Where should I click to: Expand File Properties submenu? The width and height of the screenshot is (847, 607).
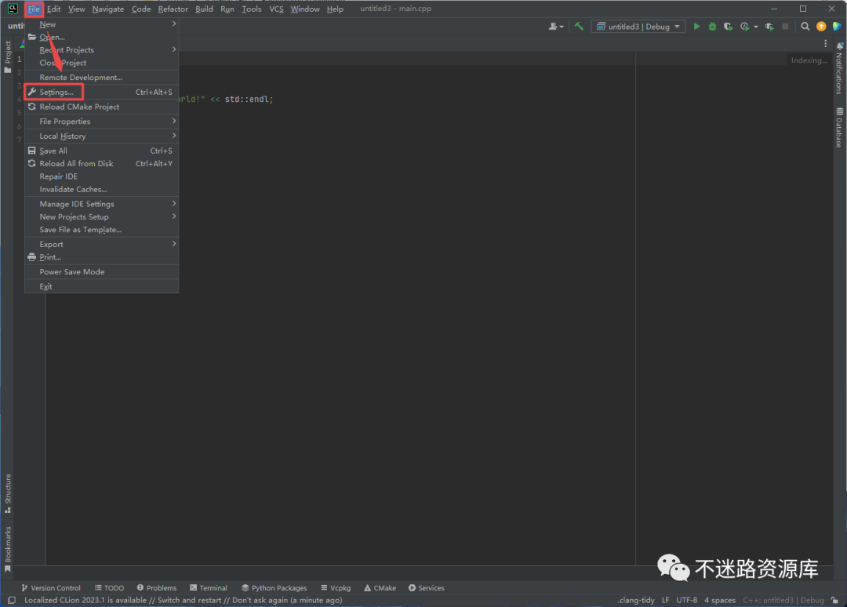coord(101,121)
